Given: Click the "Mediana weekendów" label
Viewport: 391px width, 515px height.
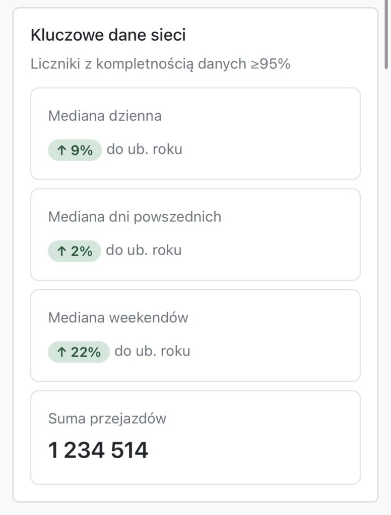Looking at the screenshot, I should [118, 318].
